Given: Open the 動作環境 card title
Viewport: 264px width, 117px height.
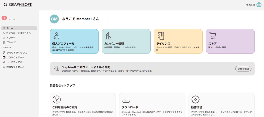Looking at the screenshot, I should [x=197, y=107].
